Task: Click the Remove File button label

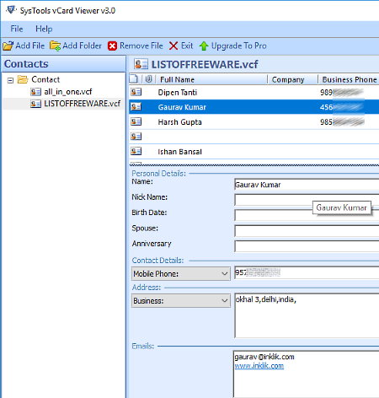Action: point(141,46)
